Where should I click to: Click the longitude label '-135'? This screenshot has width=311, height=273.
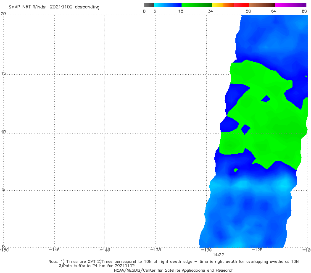155,250
